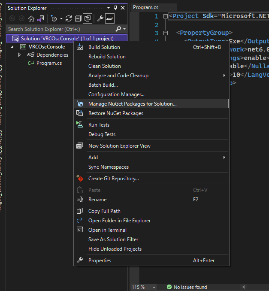
Task: Click Properties wrench icon in context menu
Action: click(x=80, y=260)
